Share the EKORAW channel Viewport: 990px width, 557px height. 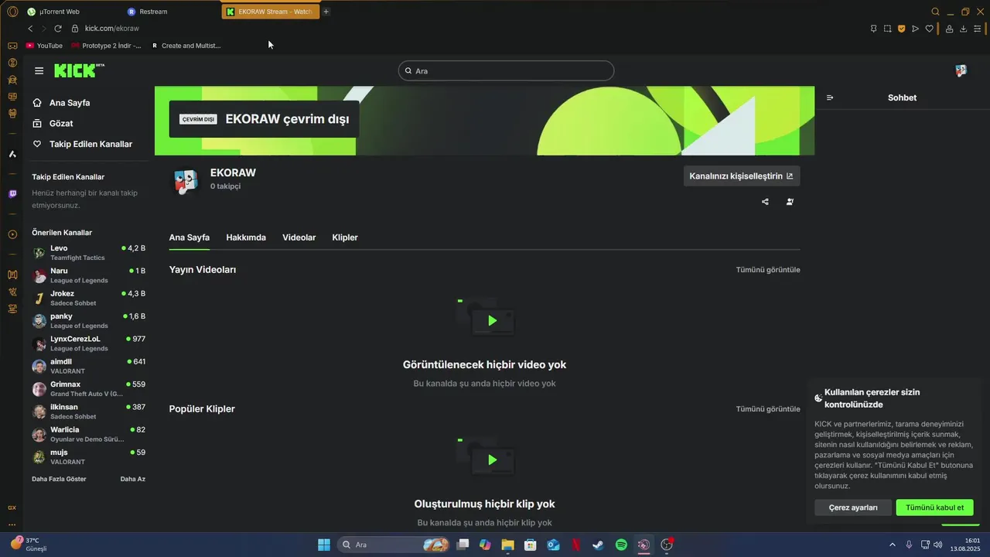[765, 202]
